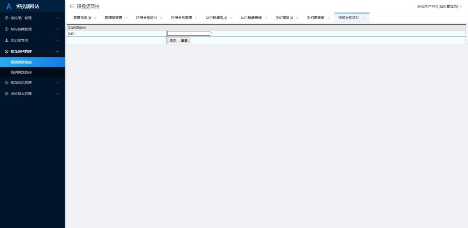Open the 变幻图管理 sidebar menu
This screenshot has width=468, height=228.
tap(32, 40)
